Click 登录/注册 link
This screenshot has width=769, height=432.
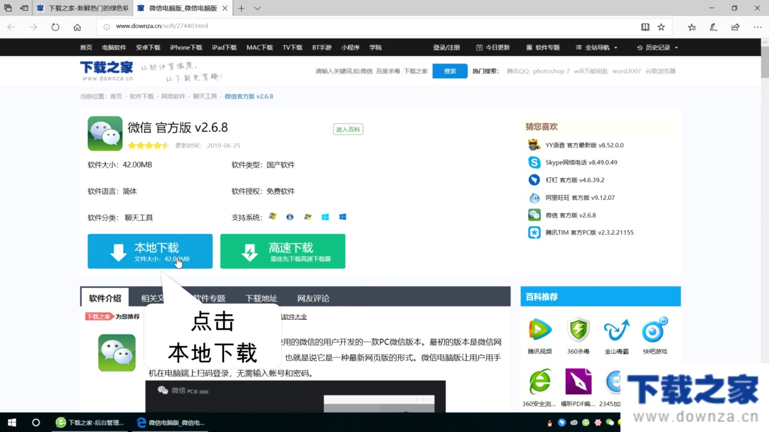pyautogui.click(x=447, y=48)
